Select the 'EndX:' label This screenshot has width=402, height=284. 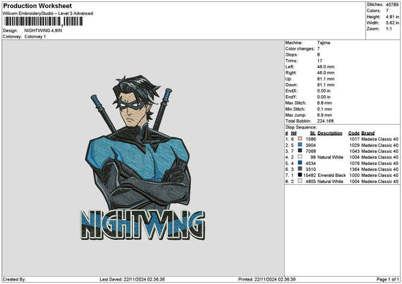[x=291, y=91]
